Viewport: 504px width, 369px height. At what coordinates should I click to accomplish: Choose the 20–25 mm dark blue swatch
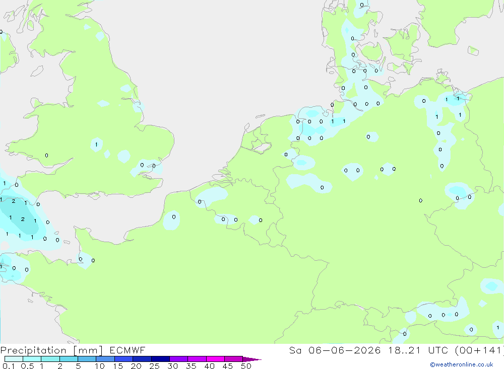point(142,359)
